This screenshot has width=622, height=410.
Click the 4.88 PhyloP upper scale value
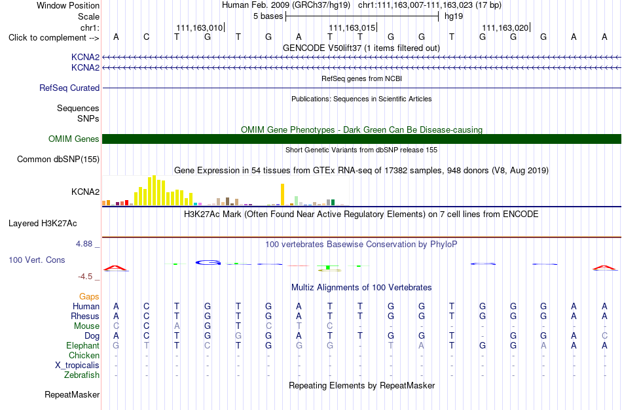pos(84,244)
